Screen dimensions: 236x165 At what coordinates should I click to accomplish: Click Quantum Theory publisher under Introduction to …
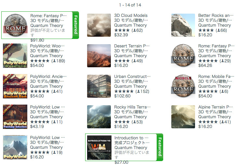point(131,148)
